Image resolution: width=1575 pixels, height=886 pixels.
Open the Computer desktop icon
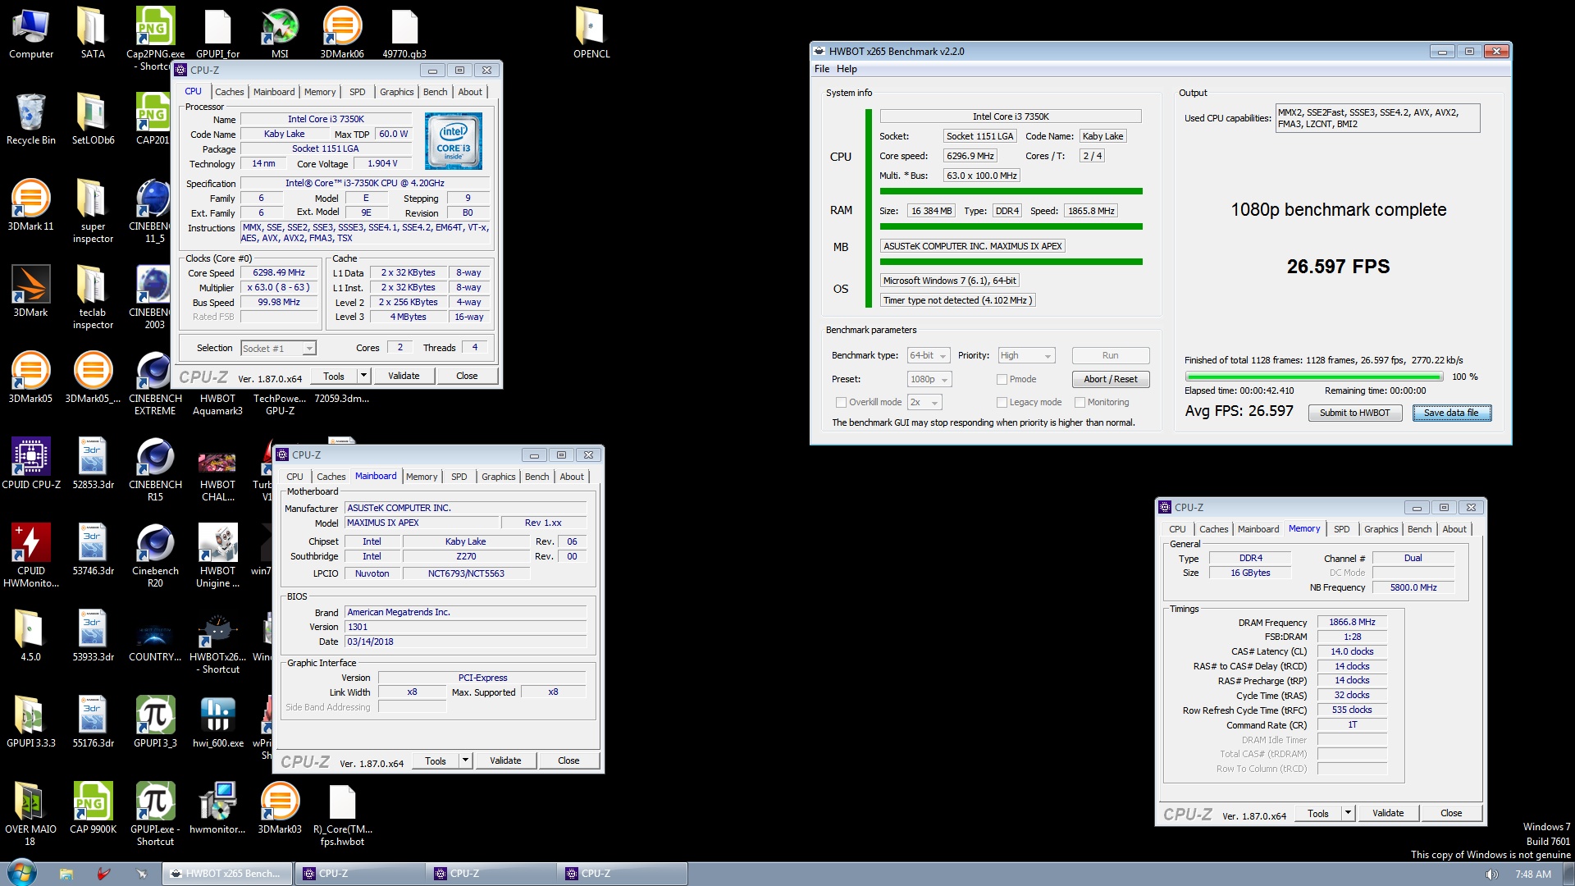pos(31,34)
